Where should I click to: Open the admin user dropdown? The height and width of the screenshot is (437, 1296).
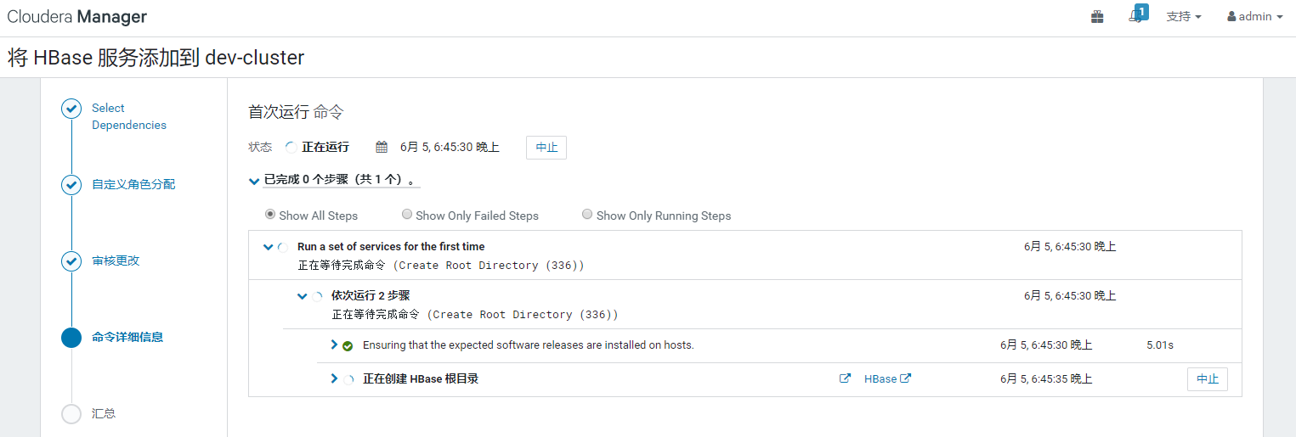point(1255,16)
